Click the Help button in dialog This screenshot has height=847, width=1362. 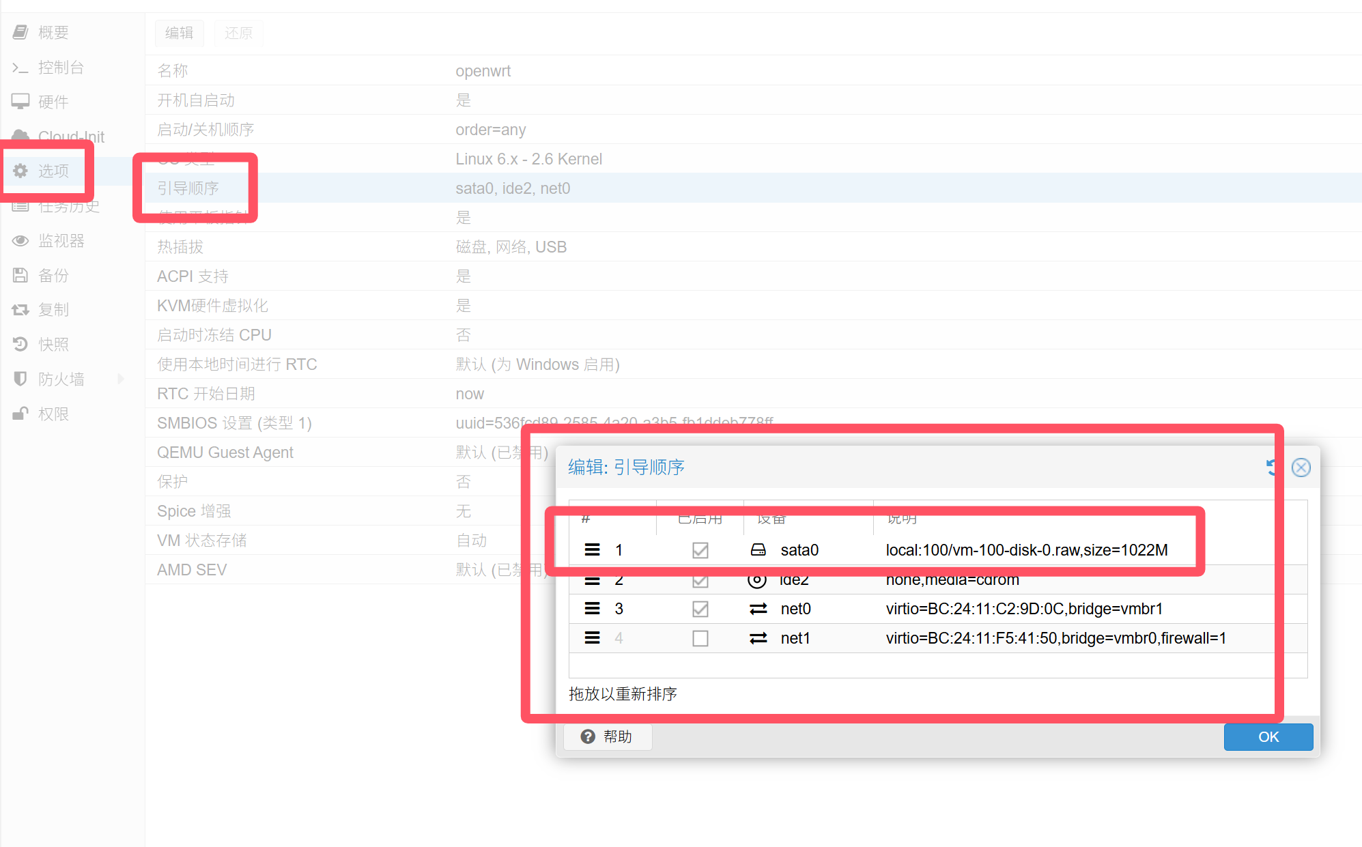point(607,737)
